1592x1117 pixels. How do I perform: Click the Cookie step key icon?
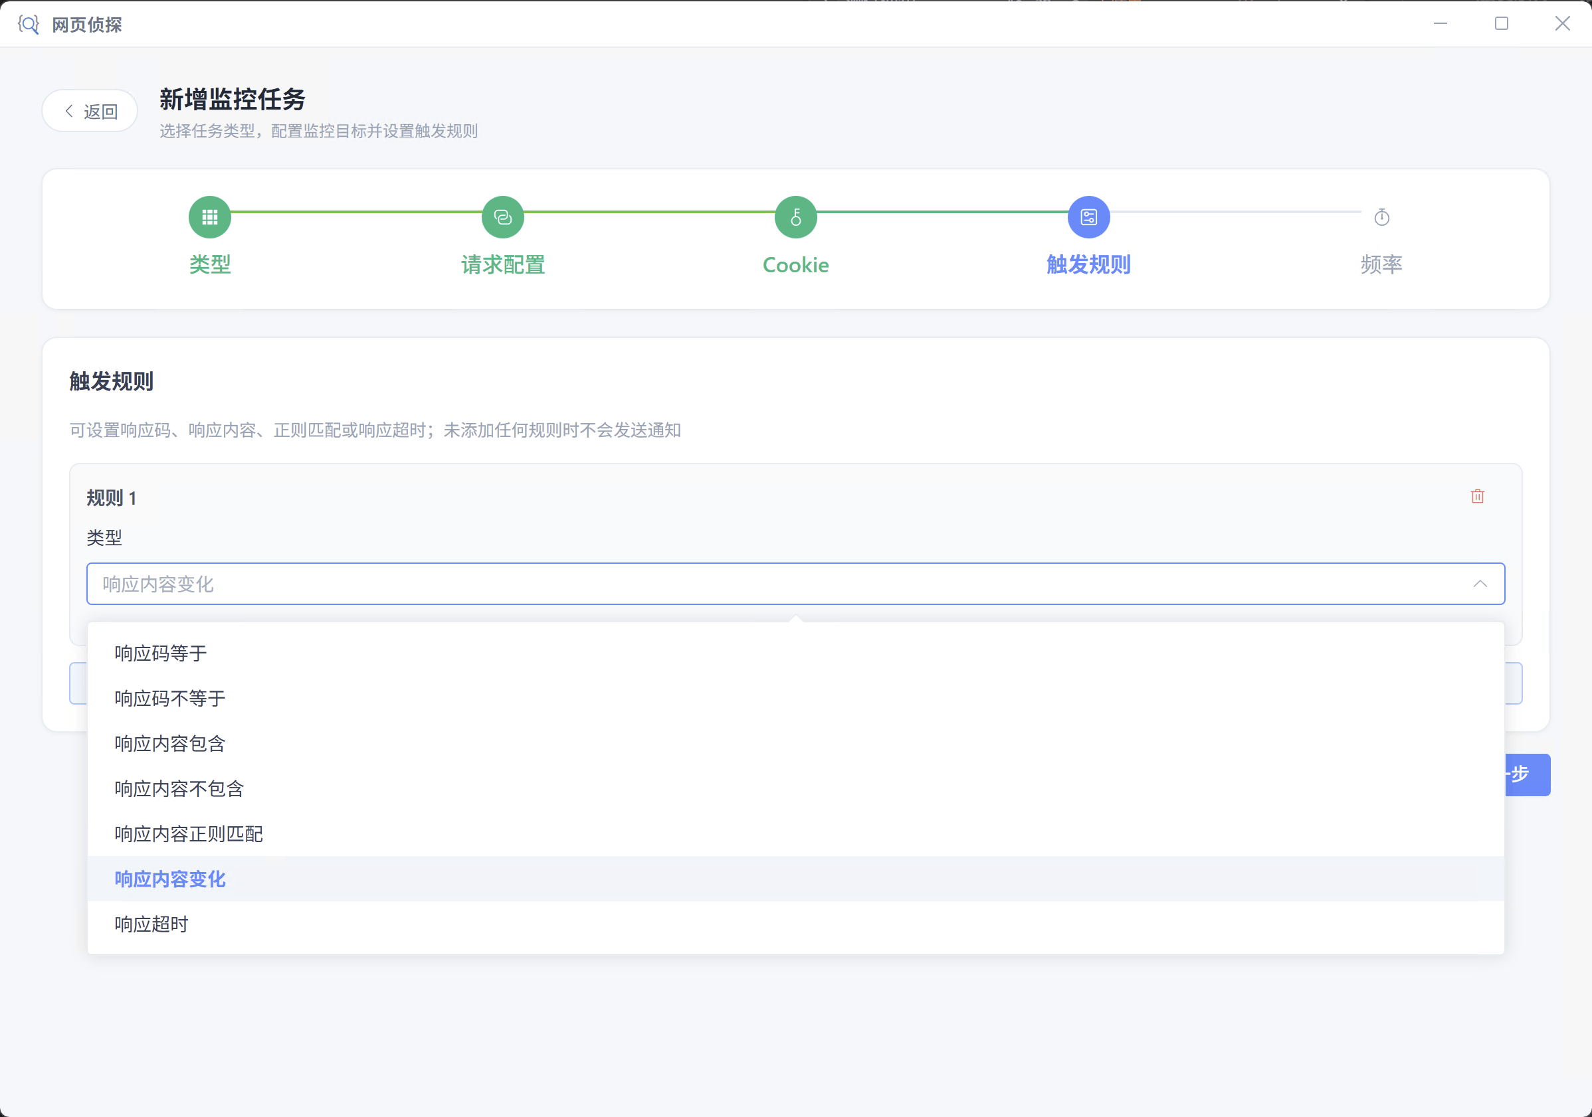pyautogui.click(x=795, y=217)
